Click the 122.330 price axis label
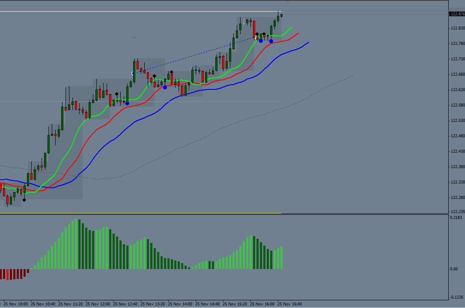The image size is (465, 308). coord(458,182)
